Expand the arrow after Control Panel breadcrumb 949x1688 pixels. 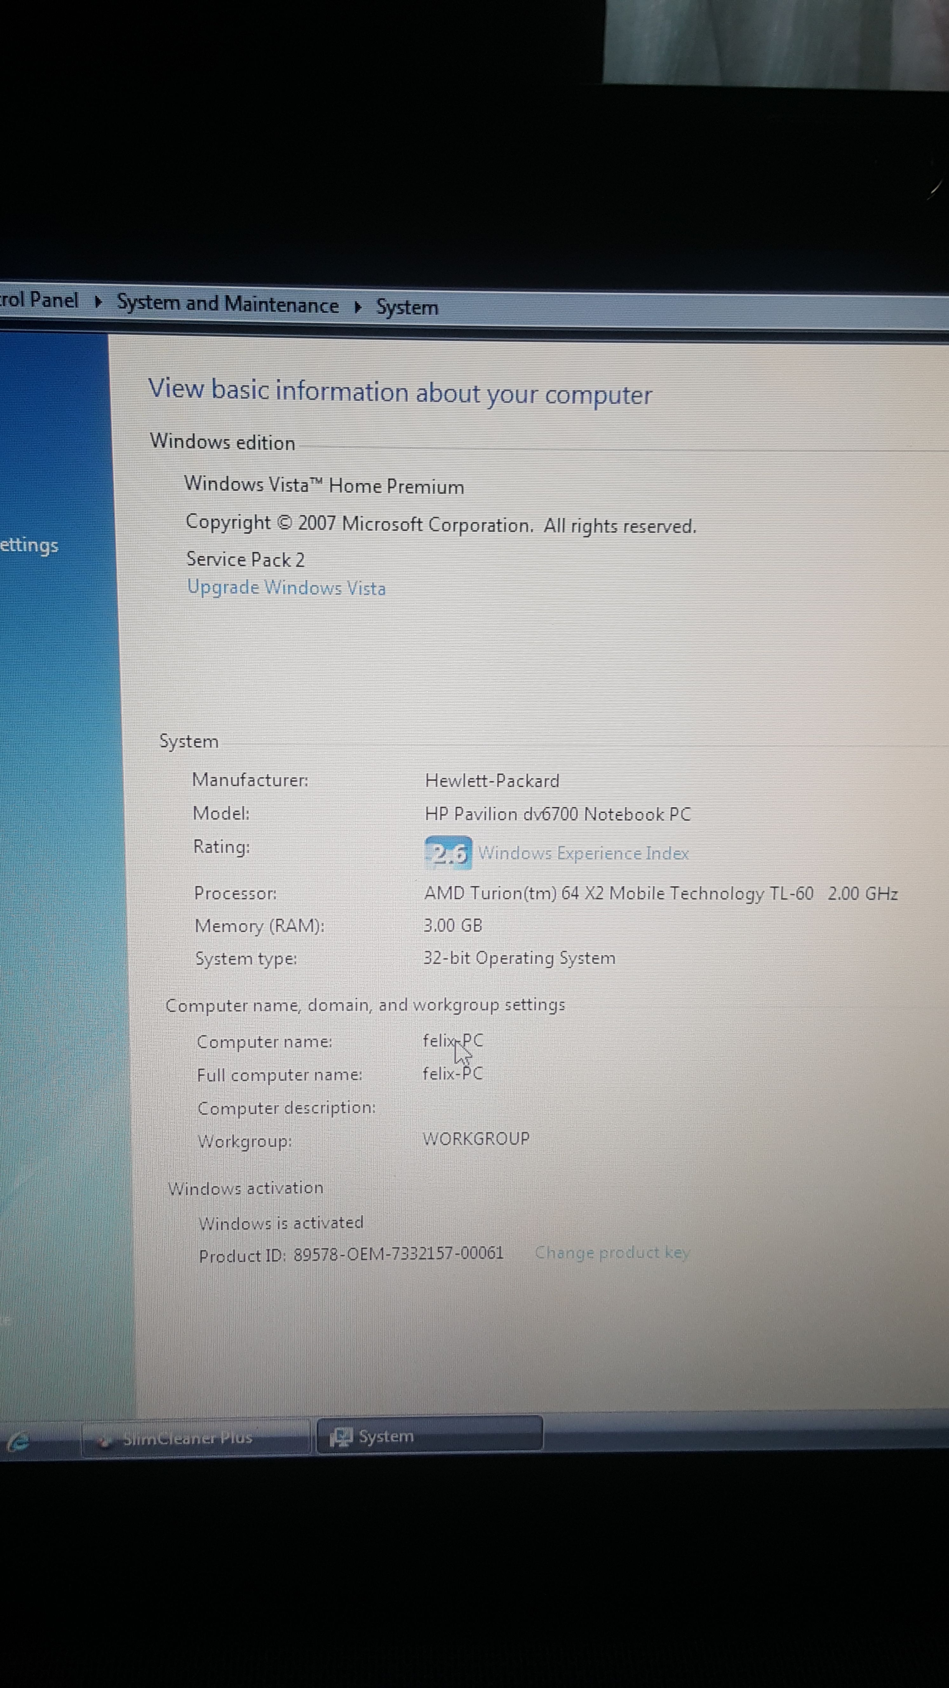[98, 302]
